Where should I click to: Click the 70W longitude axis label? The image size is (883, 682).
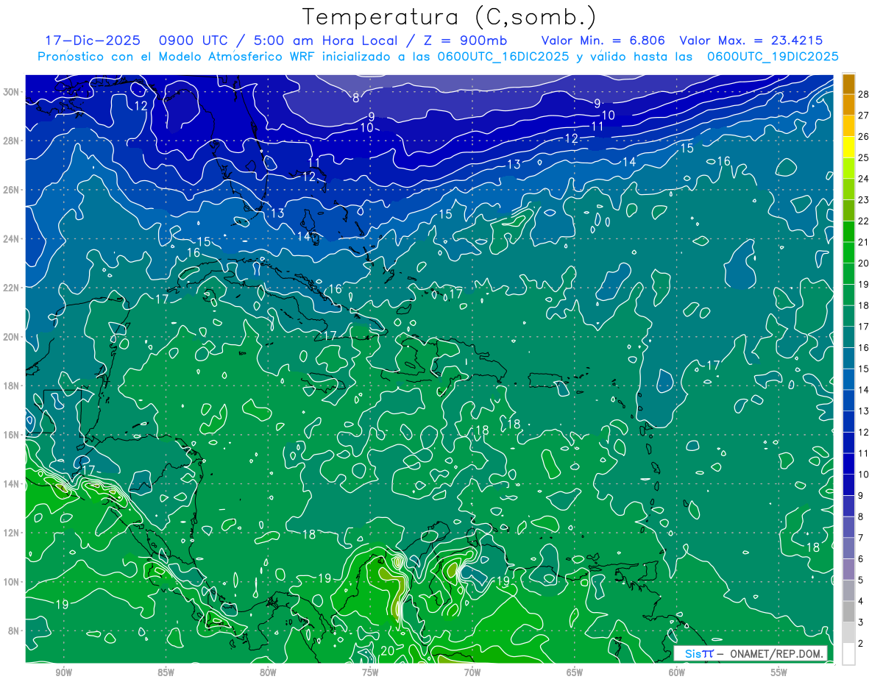(472, 672)
